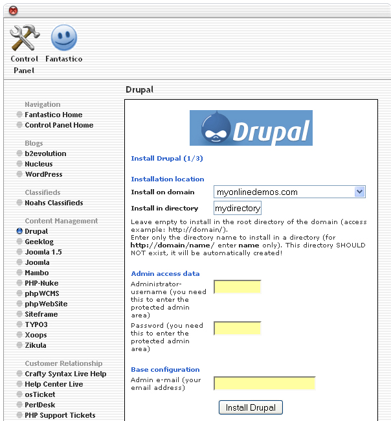Screen dimensions: 391x421
Task: Open PHP Support Tickets
Action: tap(60, 415)
